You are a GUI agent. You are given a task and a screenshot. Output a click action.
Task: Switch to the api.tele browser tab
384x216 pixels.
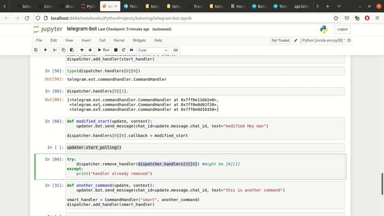pyautogui.click(x=302, y=7)
